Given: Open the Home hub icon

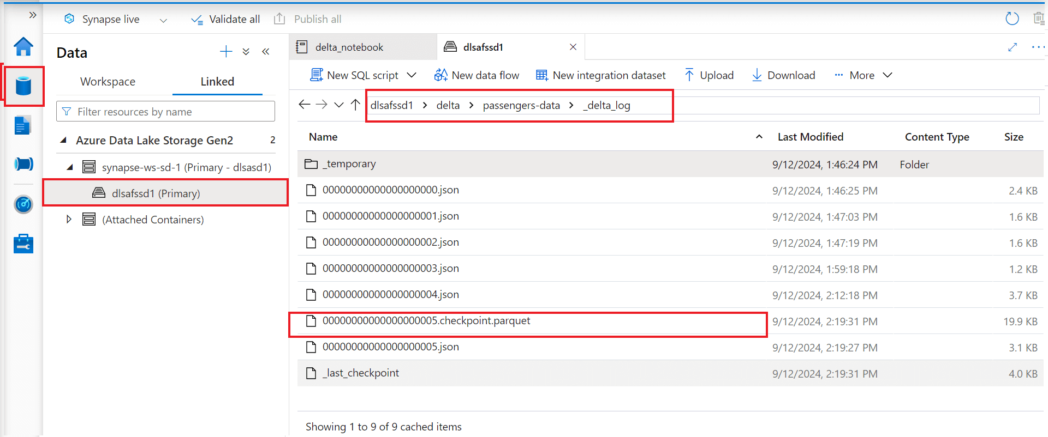Looking at the screenshot, I should (23, 47).
